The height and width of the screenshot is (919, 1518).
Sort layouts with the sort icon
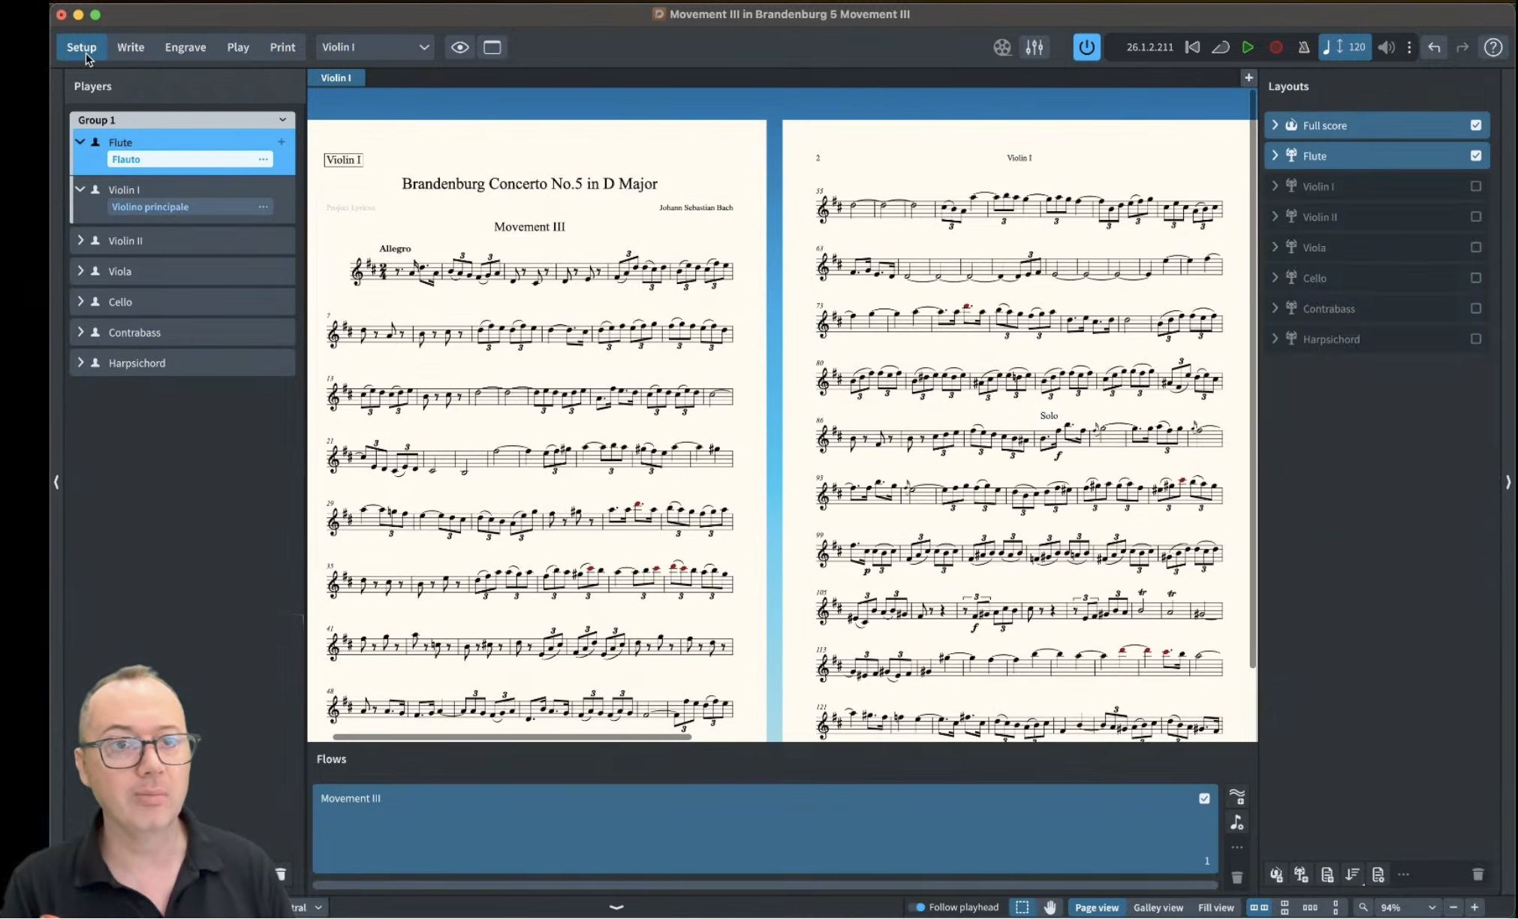tap(1352, 874)
